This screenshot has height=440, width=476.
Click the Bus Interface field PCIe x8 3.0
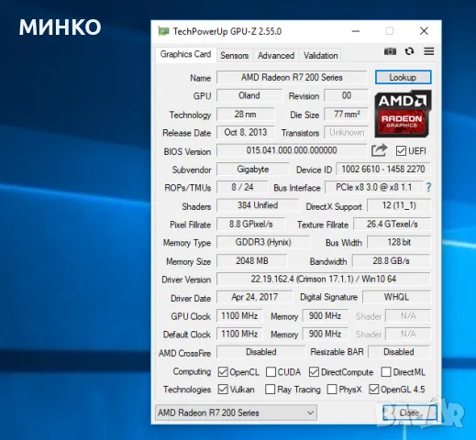point(374,187)
